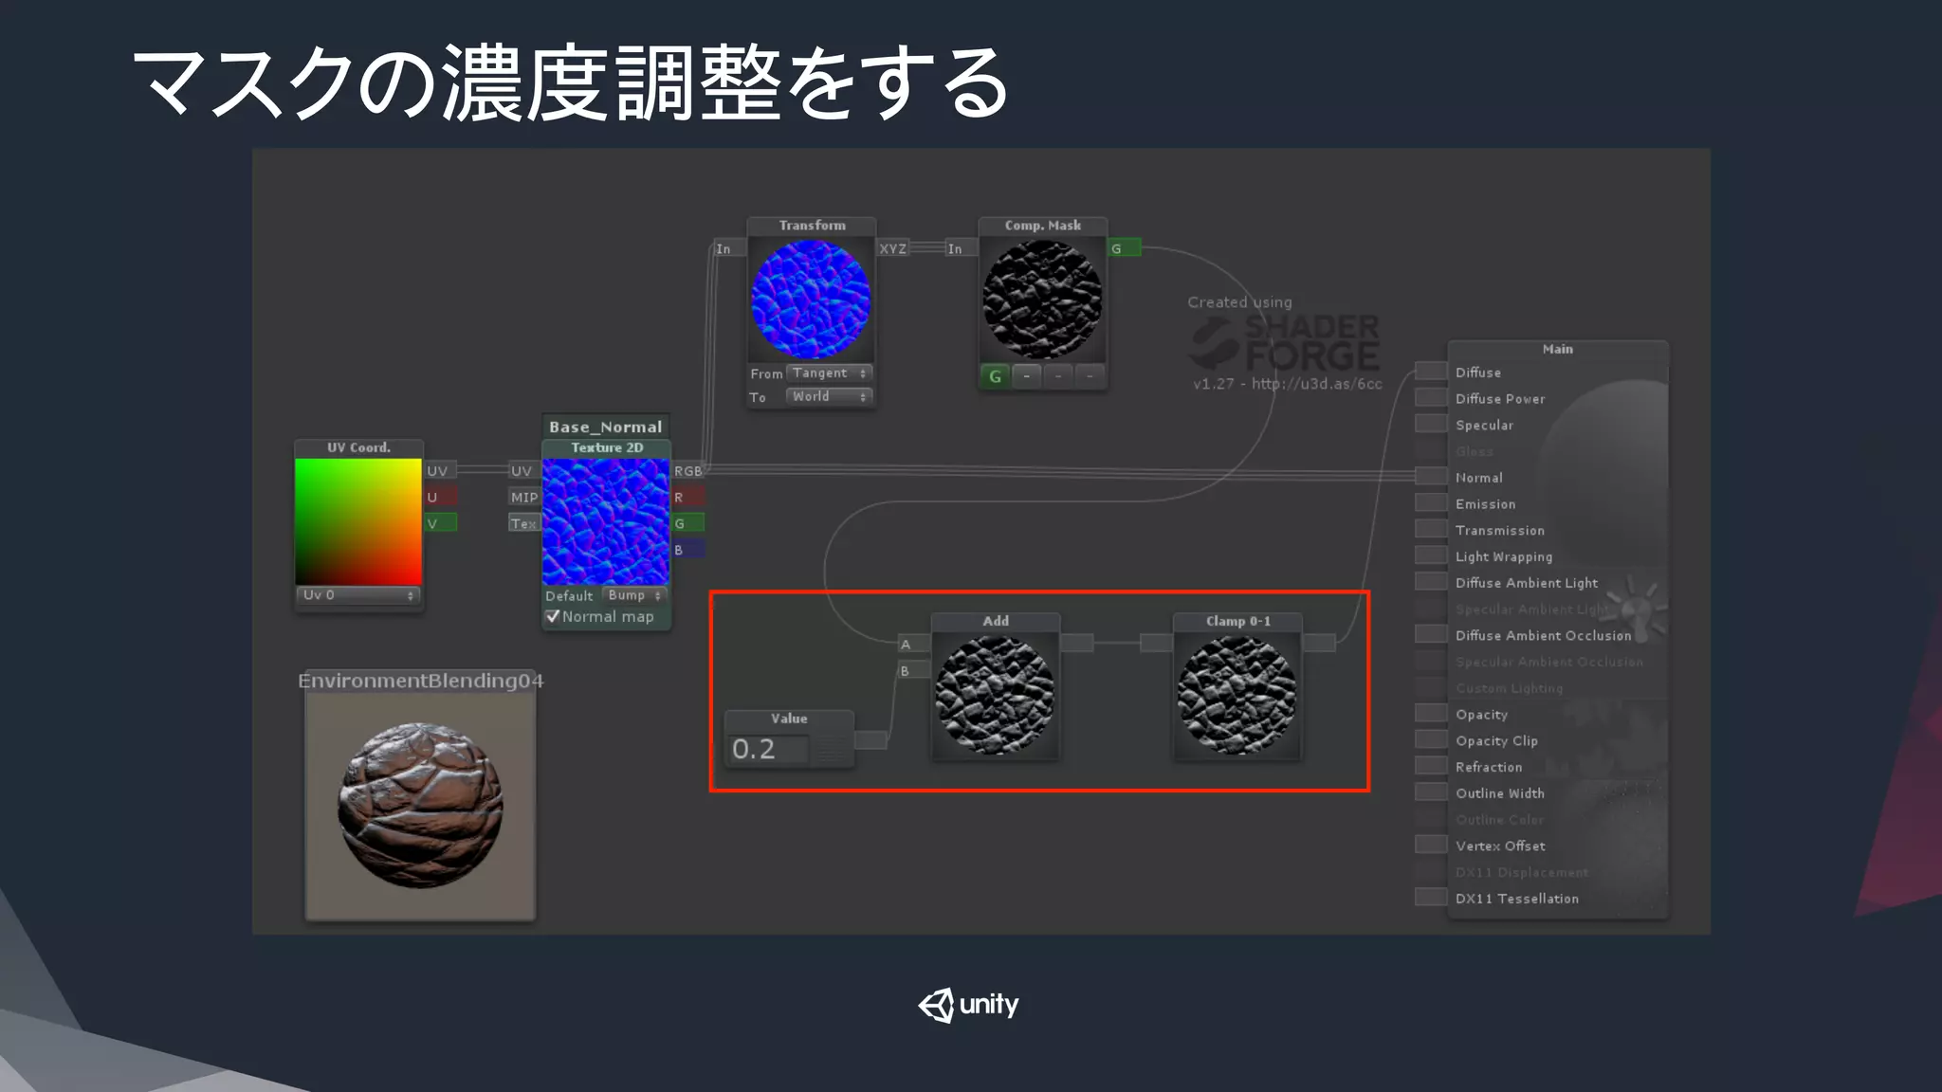The height and width of the screenshot is (1092, 1942).
Task: Edit the 0.2 Value input field
Action: click(x=770, y=749)
